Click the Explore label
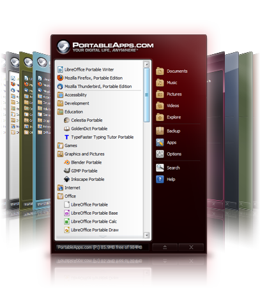The width and height of the screenshot is (260, 288). (x=174, y=117)
